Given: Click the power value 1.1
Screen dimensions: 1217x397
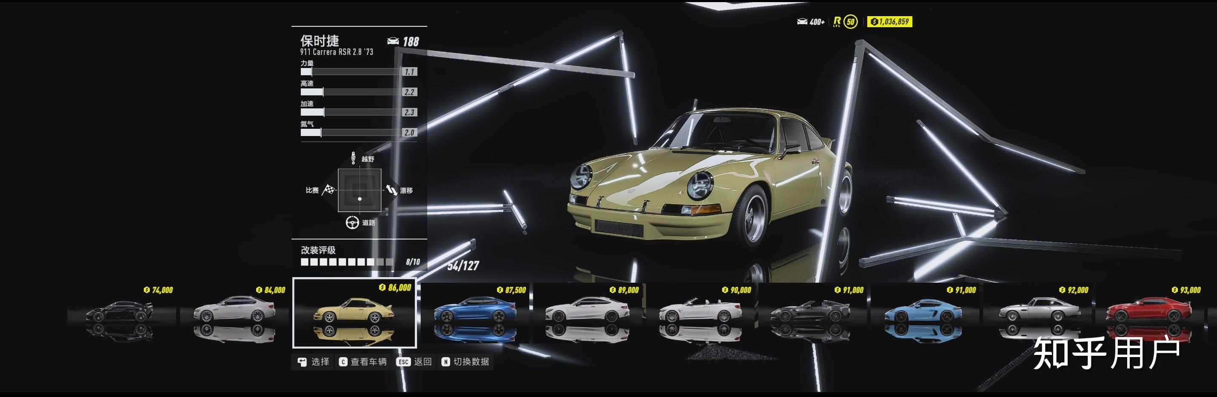Looking at the screenshot, I should click(x=410, y=72).
